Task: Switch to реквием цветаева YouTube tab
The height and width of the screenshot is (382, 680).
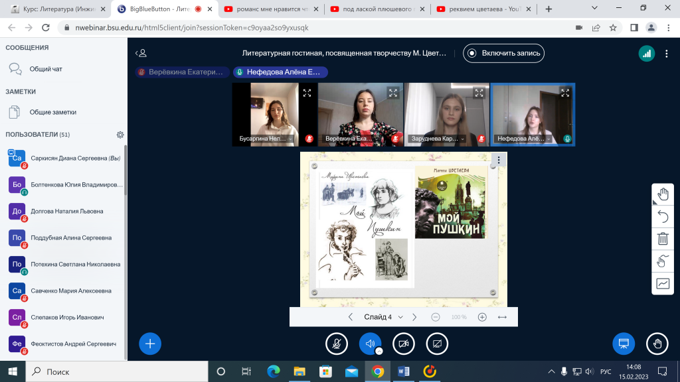Action: click(483, 9)
